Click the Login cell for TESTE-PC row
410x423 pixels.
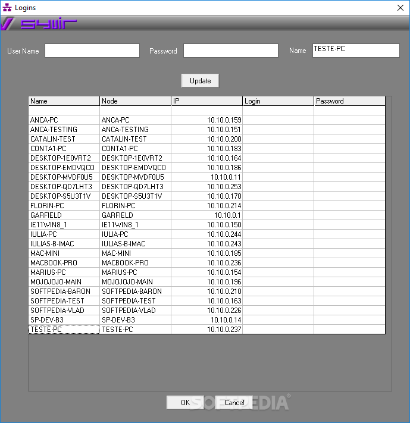[x=278, y=330]
